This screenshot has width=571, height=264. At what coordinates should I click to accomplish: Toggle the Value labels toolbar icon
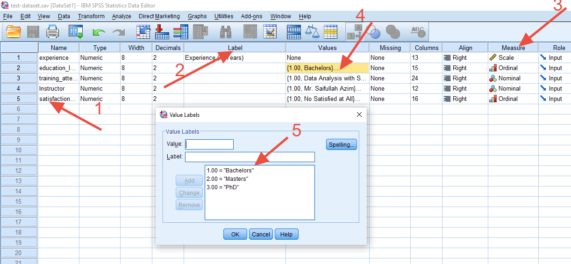tap(355, 32)
